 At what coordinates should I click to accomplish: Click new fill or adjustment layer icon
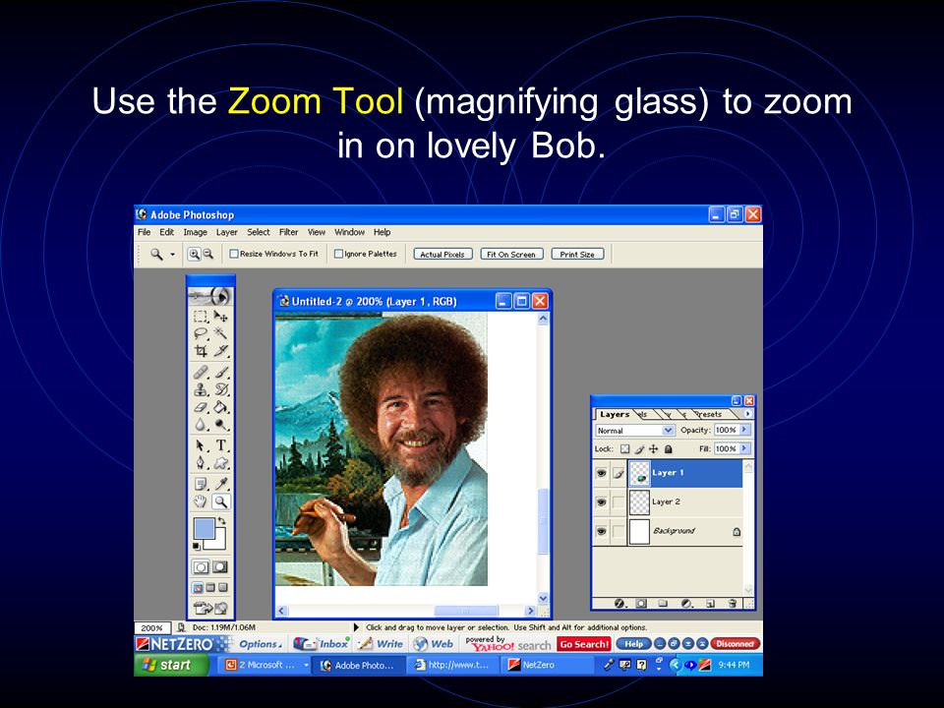(686, 603)
